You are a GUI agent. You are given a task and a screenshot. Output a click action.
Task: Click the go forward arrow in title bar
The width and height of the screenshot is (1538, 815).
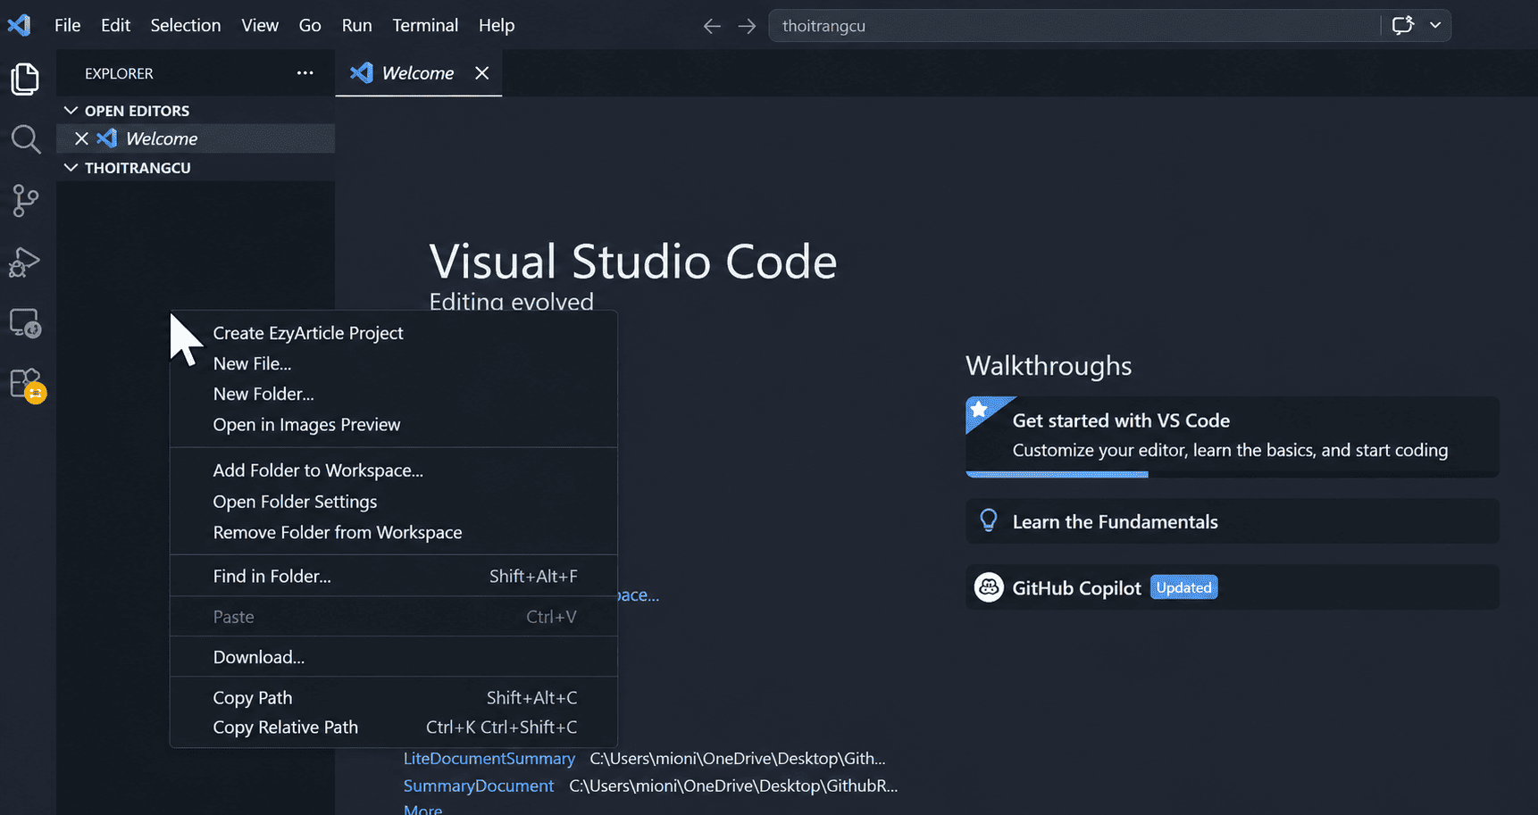pyautogui.click(x=747, y=26)
